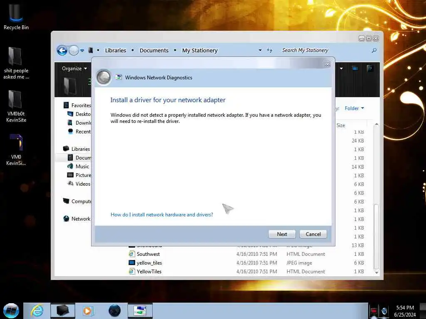Click the My Stationery breadcrumb

coord(200,50)
